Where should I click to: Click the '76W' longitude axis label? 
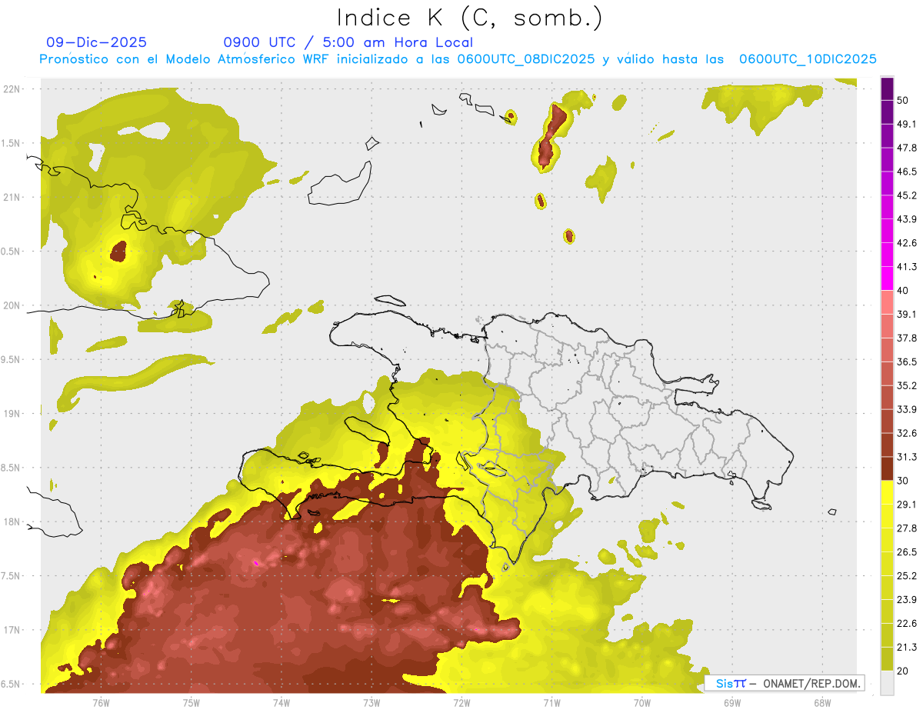pos(101,702)
